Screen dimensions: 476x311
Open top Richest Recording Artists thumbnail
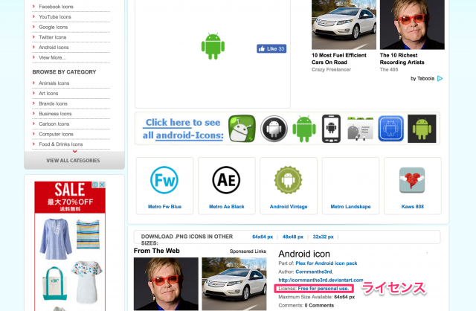pos(412,25)
